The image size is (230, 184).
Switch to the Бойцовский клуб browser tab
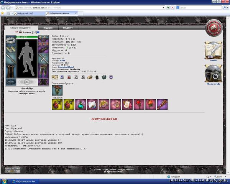pyautogui.click(x=30, y=13)
